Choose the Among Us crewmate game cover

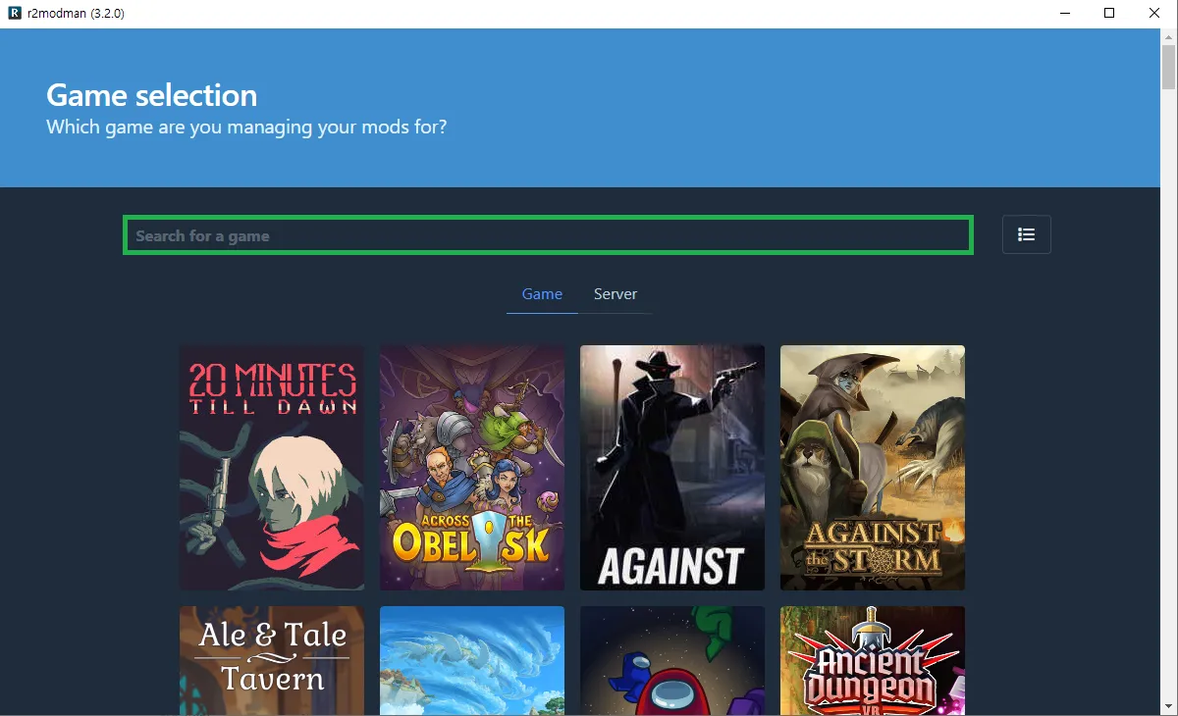672,661
